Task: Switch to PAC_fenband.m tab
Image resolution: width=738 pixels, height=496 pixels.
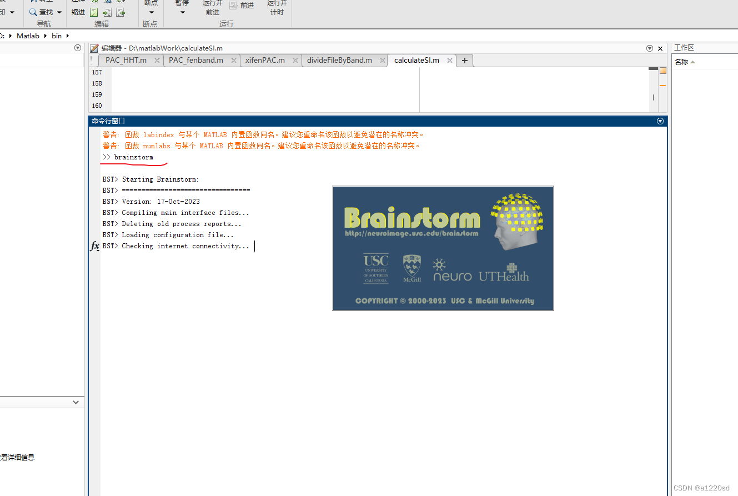Action: coord(196,60)
